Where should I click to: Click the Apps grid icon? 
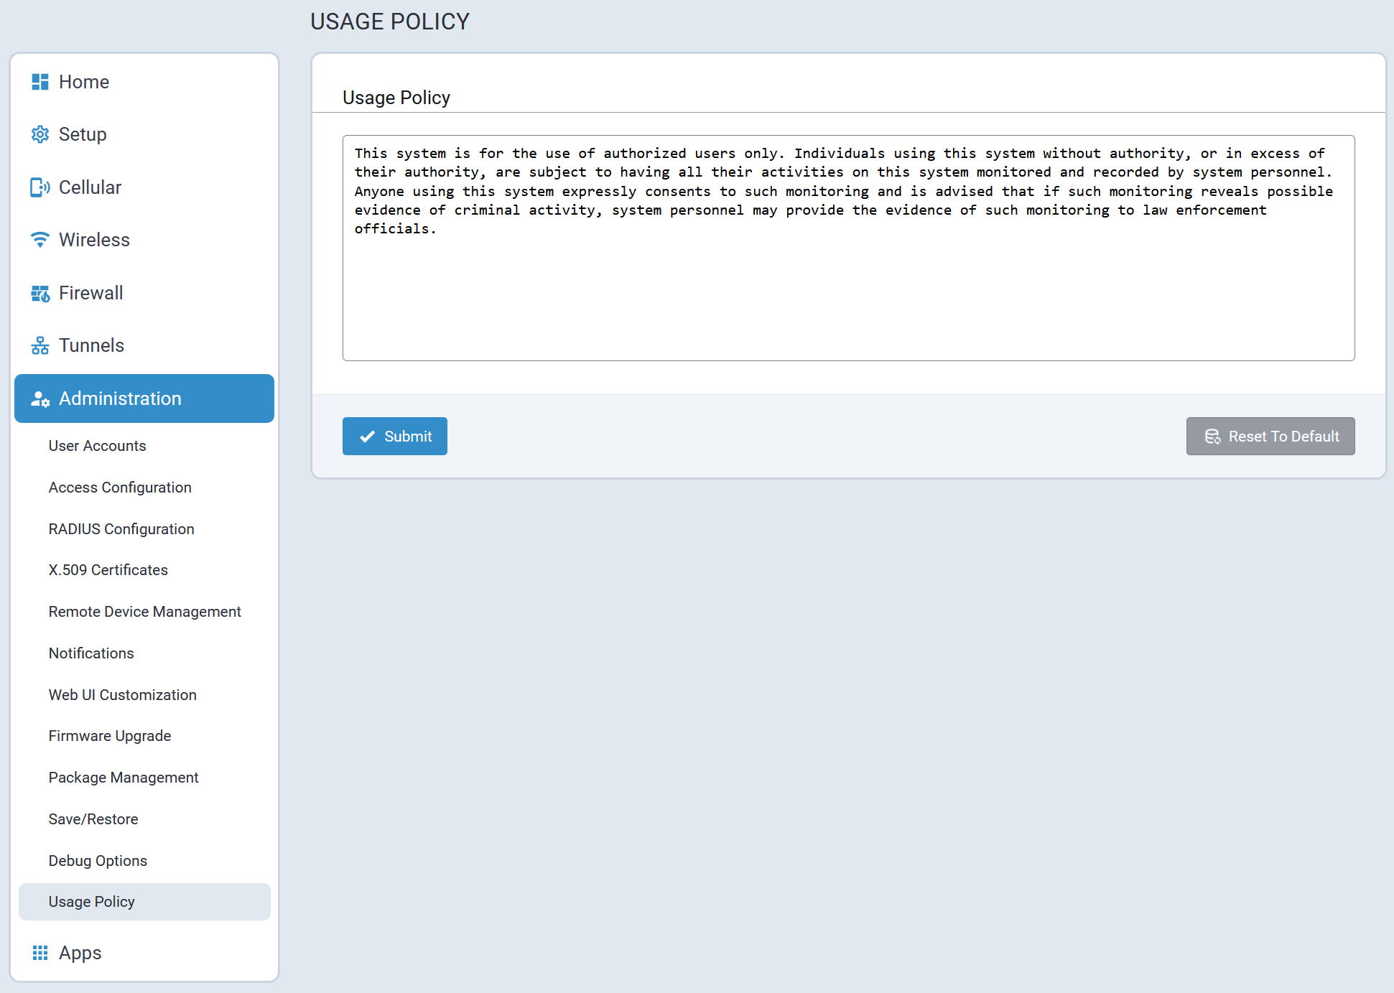pos(40,953)
